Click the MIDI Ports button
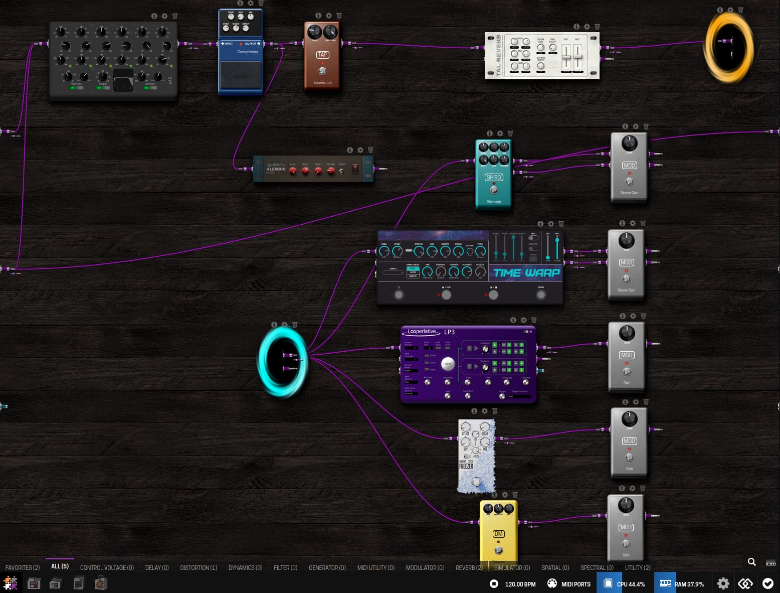The height and width of the screenshot is (593, 780). (x=569, y=584)
